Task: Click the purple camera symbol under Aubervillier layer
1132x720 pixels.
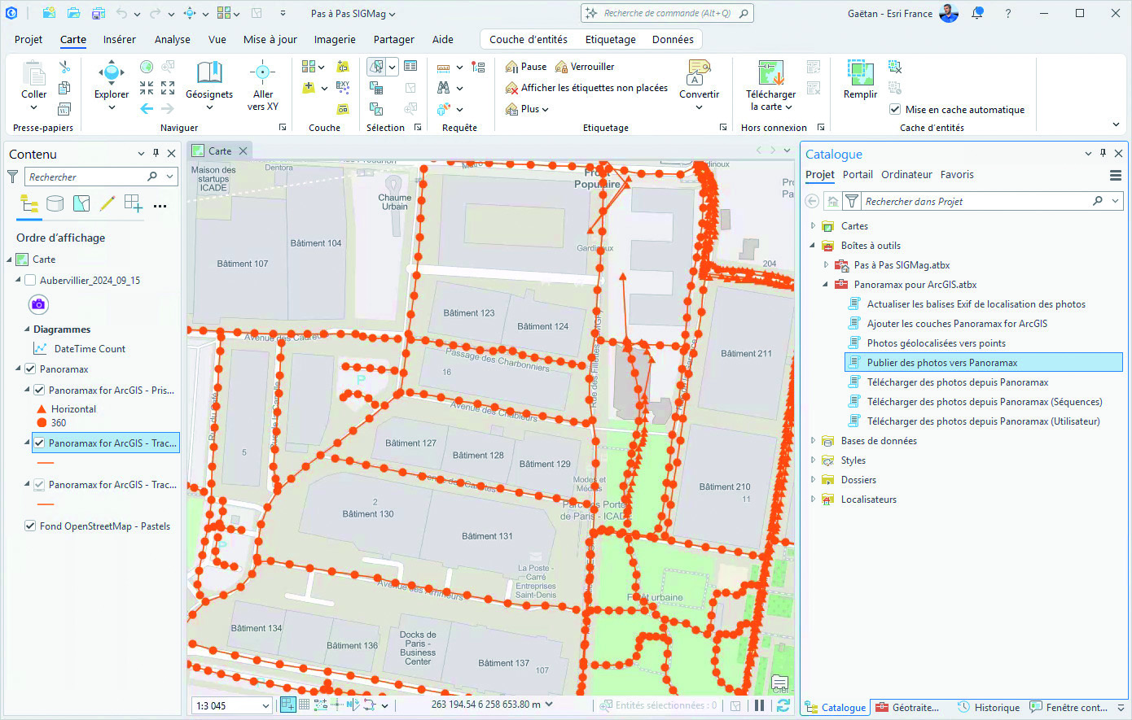Action: click(38, 304)
